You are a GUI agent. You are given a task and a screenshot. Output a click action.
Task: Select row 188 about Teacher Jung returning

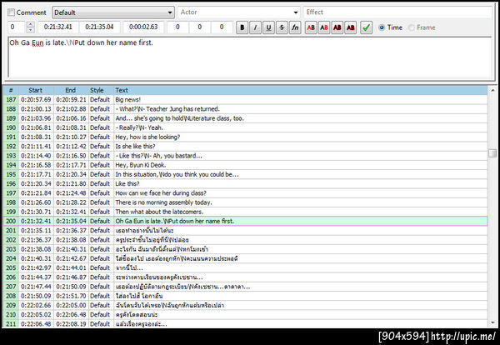pyautogui.click(x=245, y=109)
